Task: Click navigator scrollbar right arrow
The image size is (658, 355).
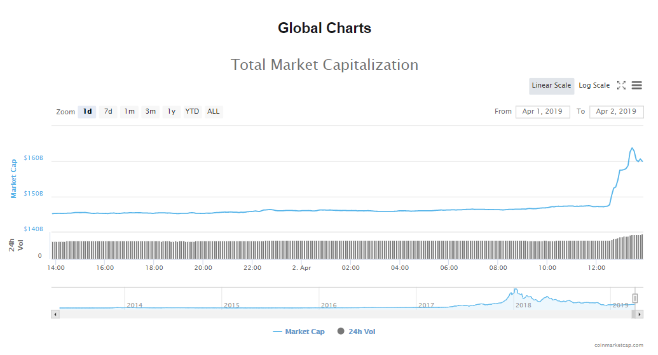Action: pyautogui.click(x=639, y=314)
